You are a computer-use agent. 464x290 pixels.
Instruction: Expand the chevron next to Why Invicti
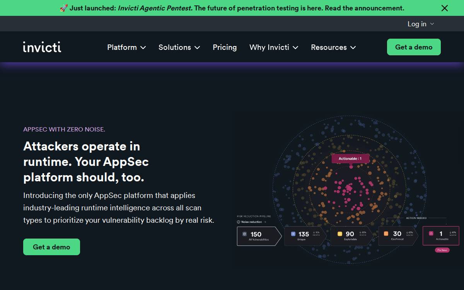click(295, 48)
